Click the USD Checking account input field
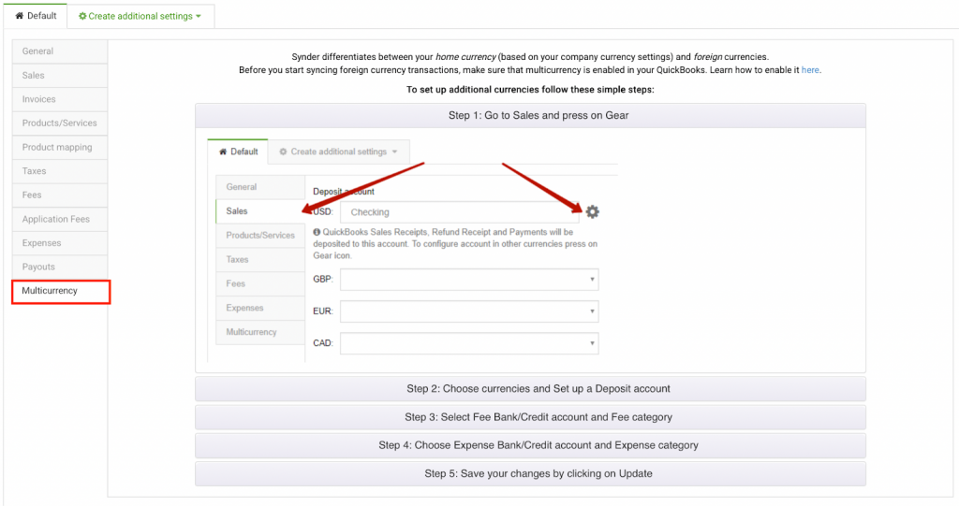 [459, 212]
